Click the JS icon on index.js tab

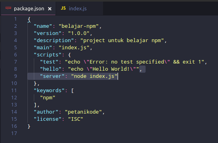pyautogui.click(x=63, y=8)
